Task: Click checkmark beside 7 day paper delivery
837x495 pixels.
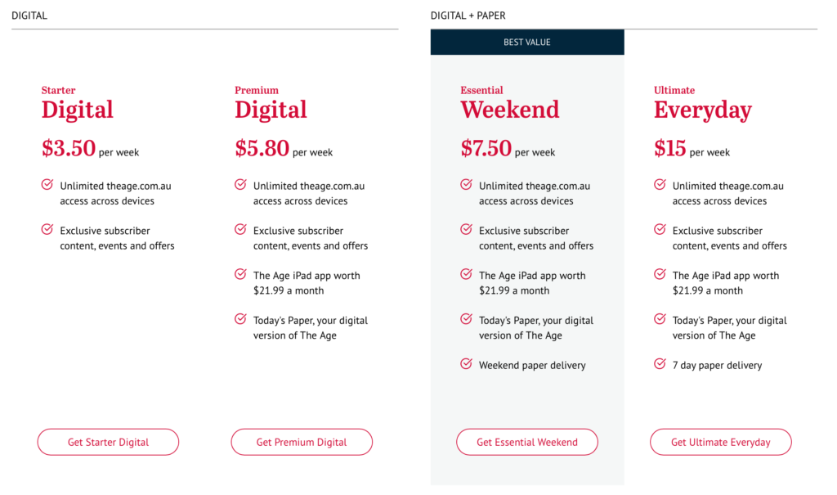Action: click(x=660, y=364)
